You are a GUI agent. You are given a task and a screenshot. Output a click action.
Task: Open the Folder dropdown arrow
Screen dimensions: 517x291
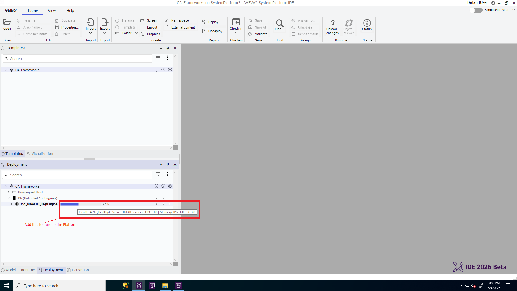pos(136,33)
